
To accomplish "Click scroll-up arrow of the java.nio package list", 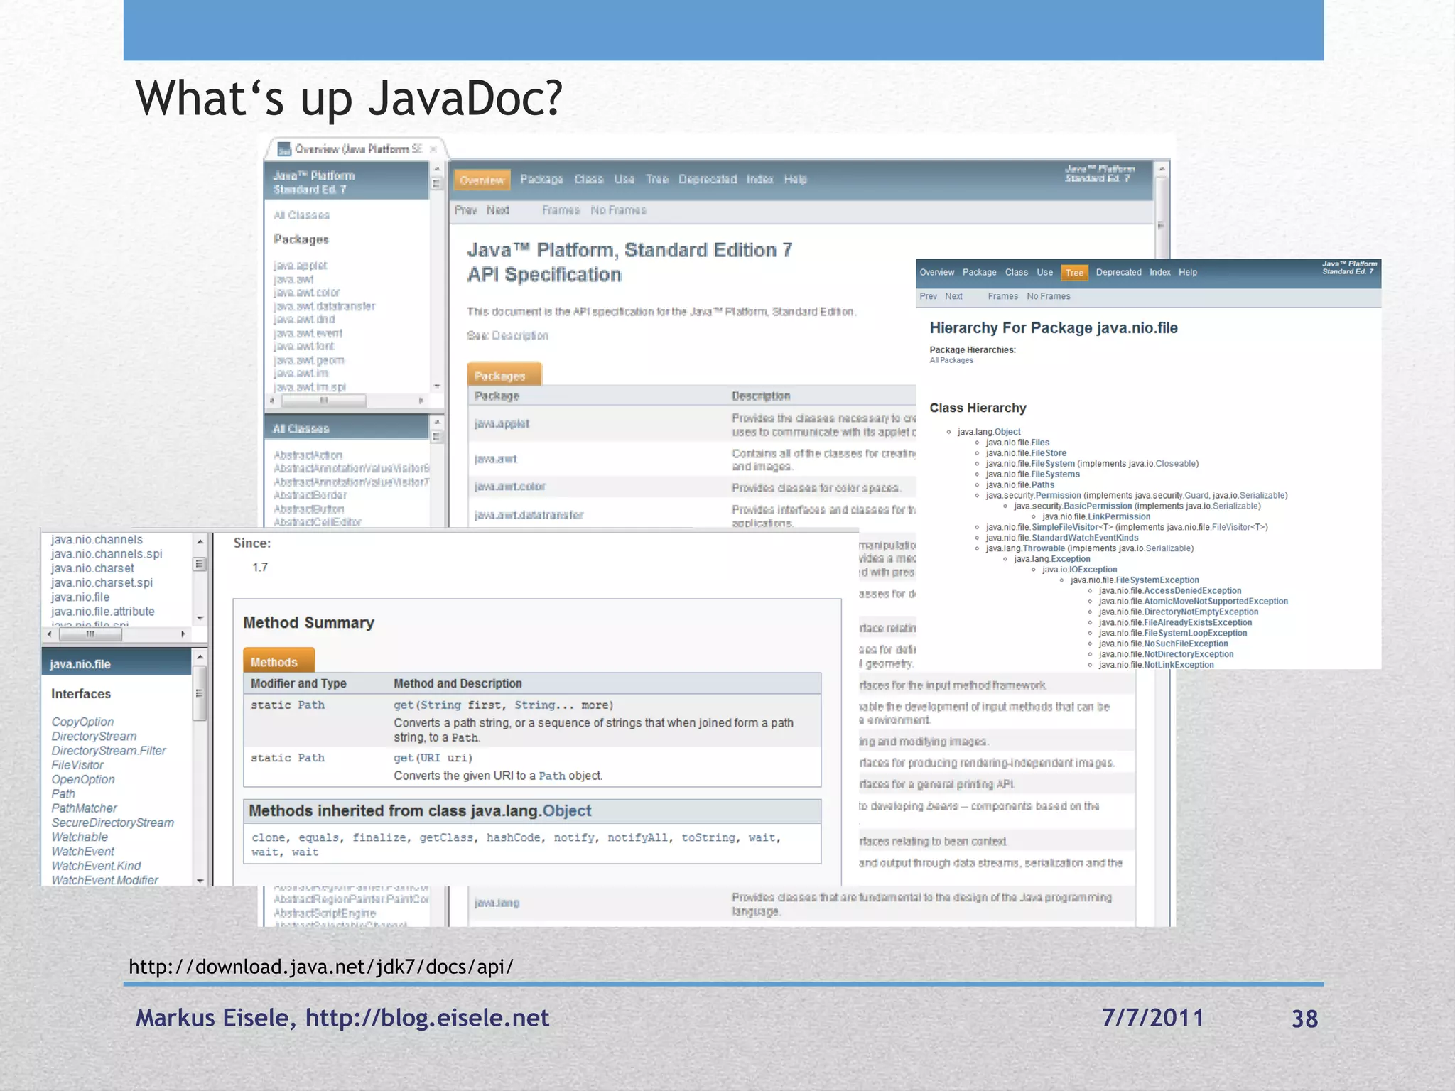I will (x=200, y=541).
